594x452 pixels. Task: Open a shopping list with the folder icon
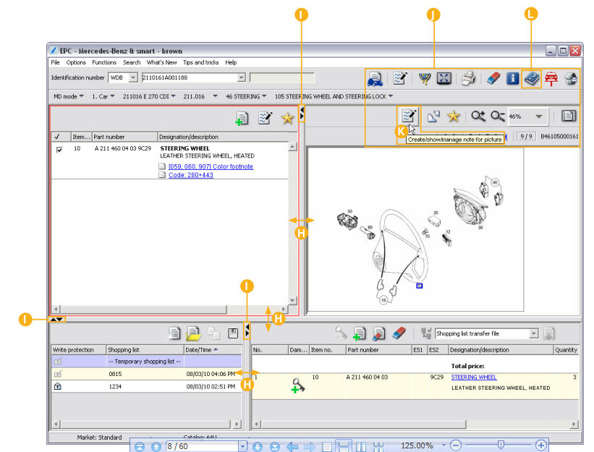pos(194,333)
